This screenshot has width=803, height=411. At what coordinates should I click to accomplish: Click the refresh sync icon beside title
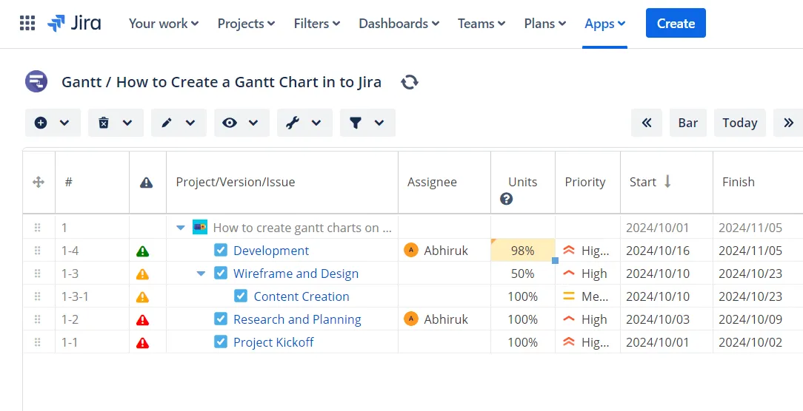pos(409,82)
